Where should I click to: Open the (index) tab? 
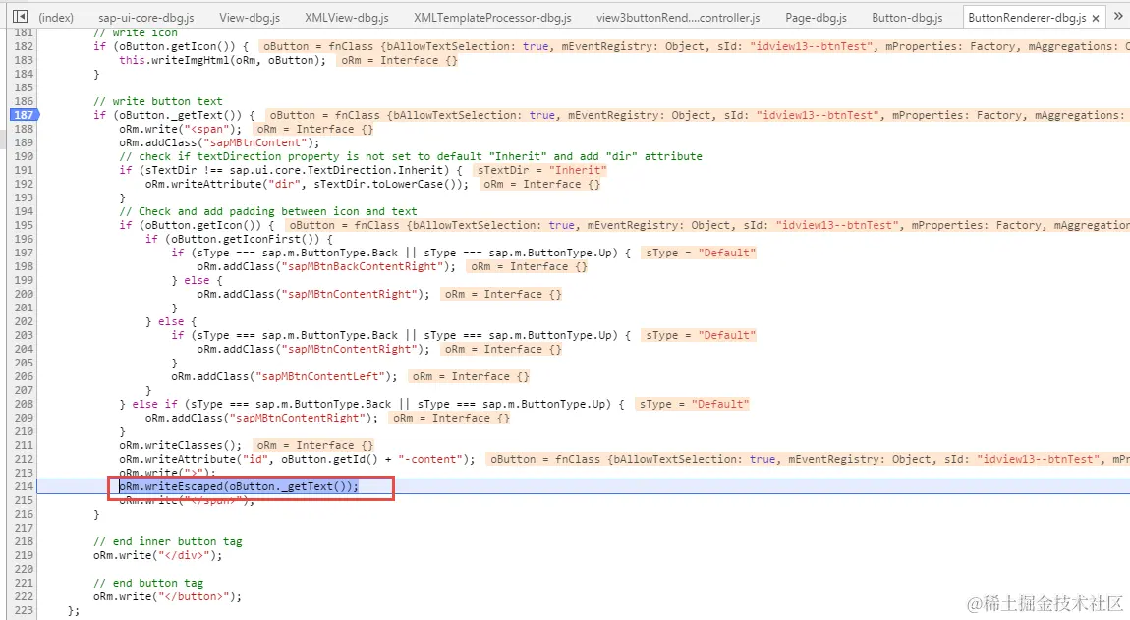55,18
